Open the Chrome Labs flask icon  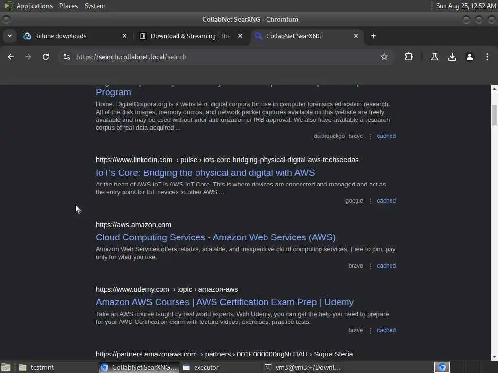434,57
